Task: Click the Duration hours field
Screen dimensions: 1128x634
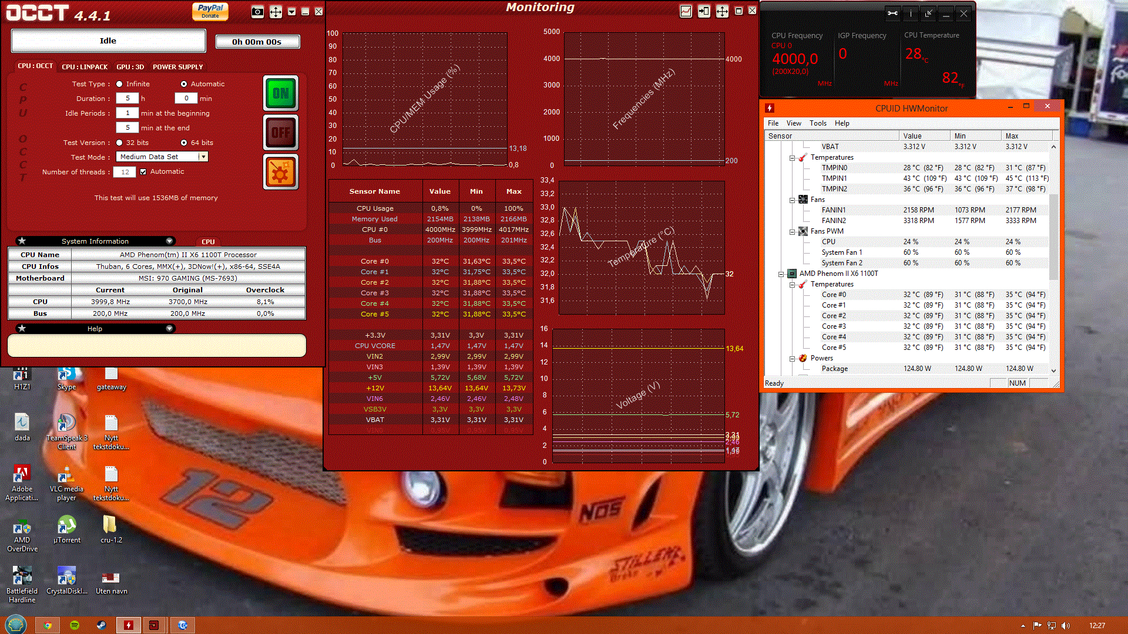Action: (x=127, y=99)
